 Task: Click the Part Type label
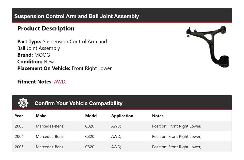coord(29,42)
